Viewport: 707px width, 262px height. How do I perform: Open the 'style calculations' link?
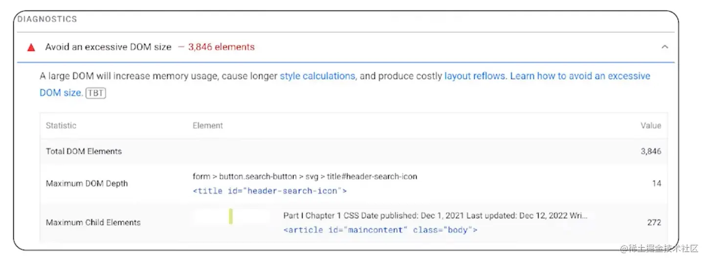tap(317, 76)
